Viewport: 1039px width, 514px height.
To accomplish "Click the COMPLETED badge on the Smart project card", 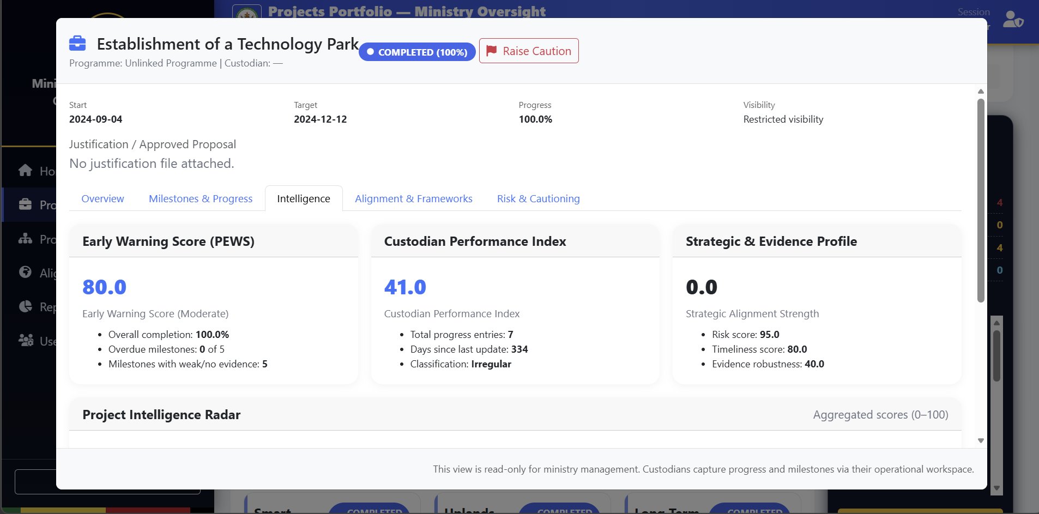I will (370, 510).
